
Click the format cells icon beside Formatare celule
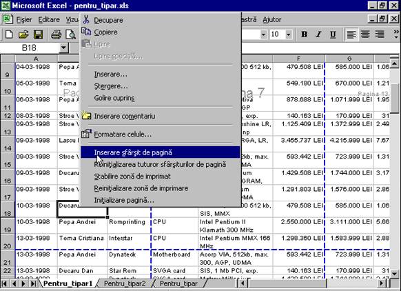pyautogui.click(x=86, y=134)
